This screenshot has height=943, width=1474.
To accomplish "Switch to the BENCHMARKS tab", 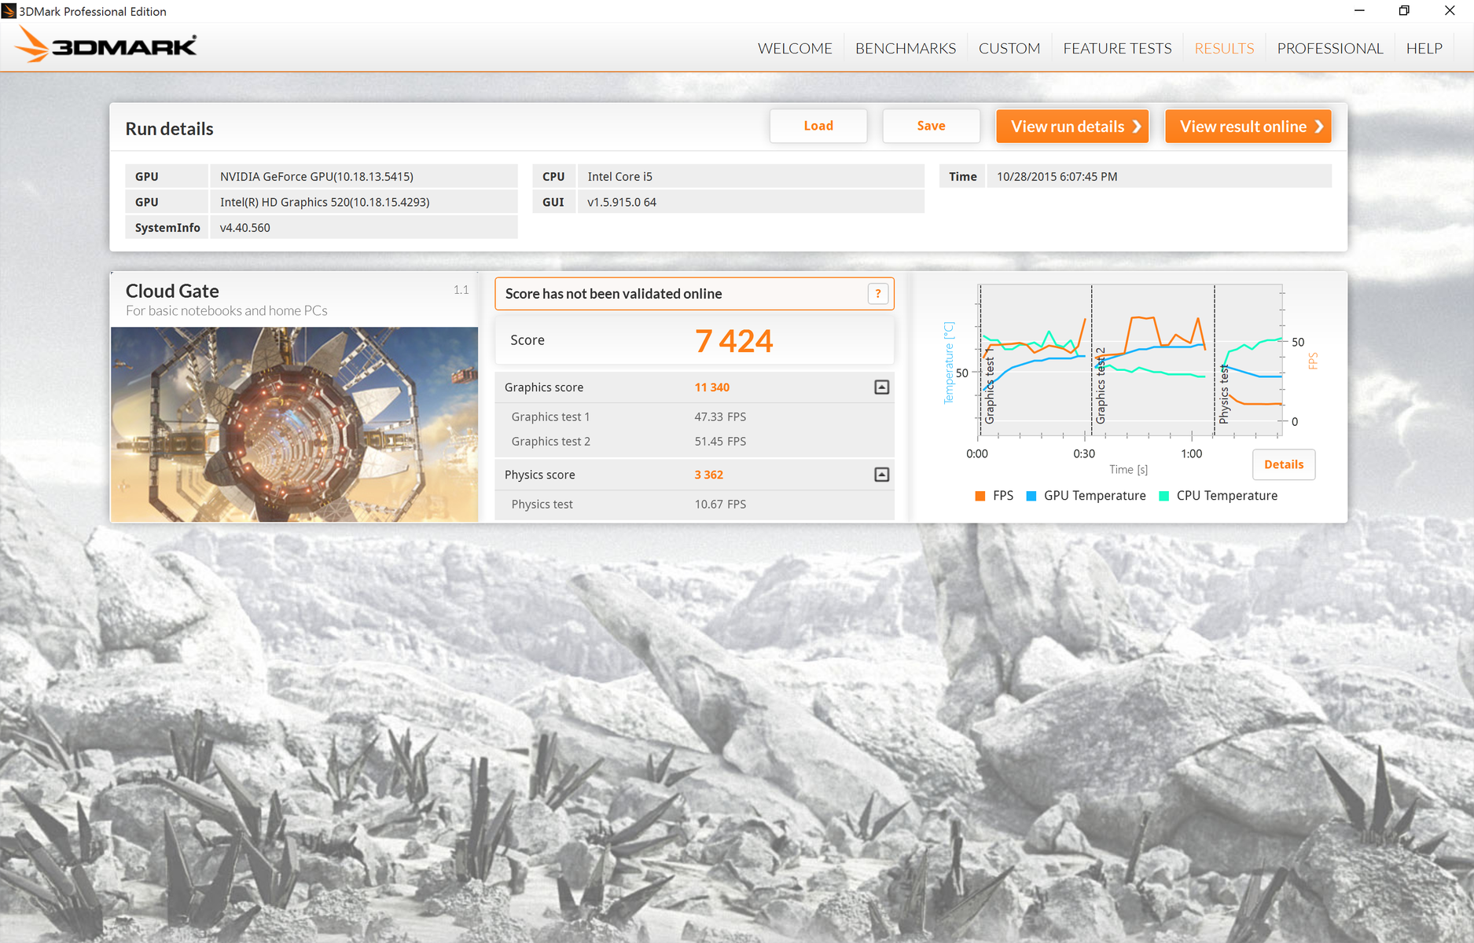I will coord(906,48).
